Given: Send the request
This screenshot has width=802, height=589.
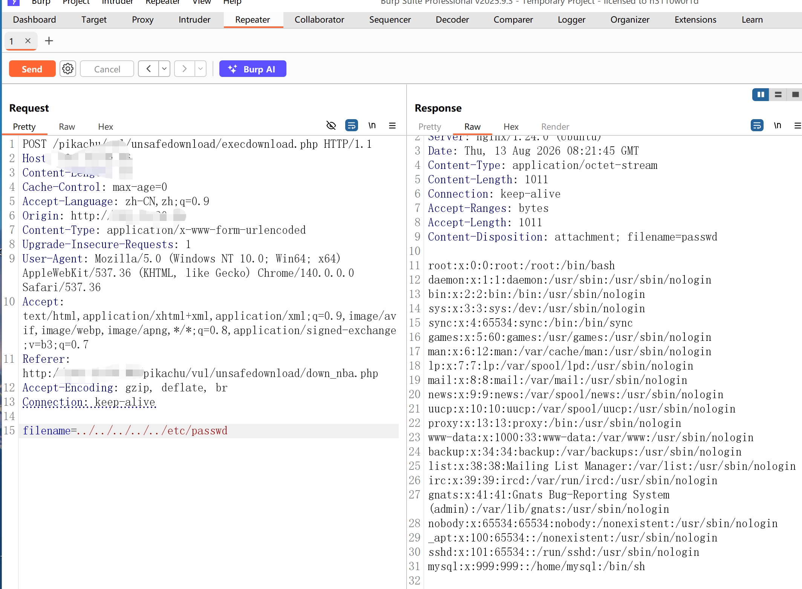Looking at the screenshot, I should pos(32,69).
